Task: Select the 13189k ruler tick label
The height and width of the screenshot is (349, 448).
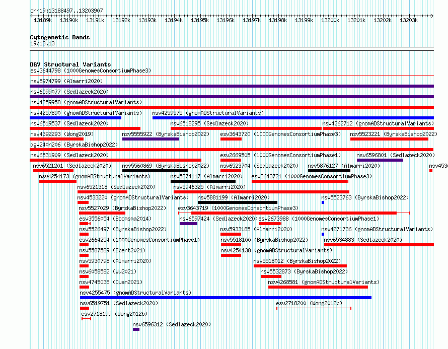Action: (x=43, y=20)
